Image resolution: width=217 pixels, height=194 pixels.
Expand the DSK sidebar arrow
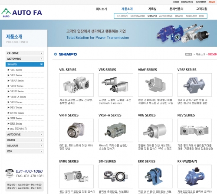42,151
